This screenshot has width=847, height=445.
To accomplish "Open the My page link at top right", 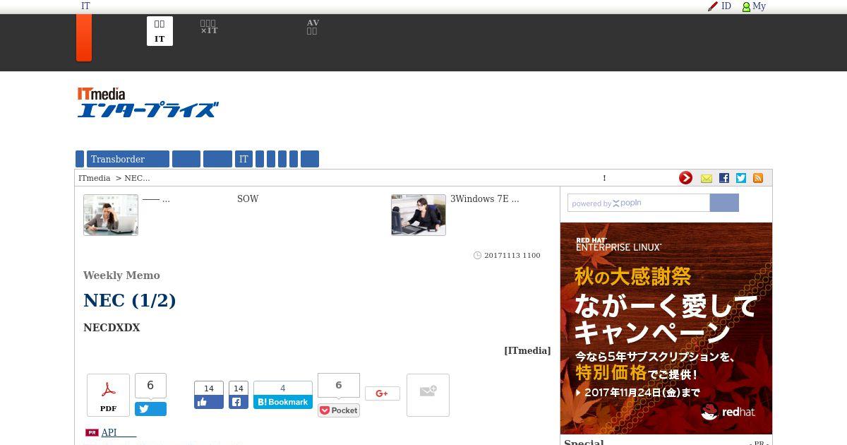I will 754,6.
